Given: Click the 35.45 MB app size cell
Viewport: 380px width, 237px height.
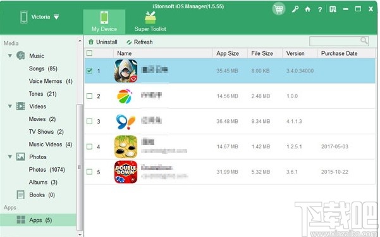Looking at the screenshot, I should pos(227,71).
